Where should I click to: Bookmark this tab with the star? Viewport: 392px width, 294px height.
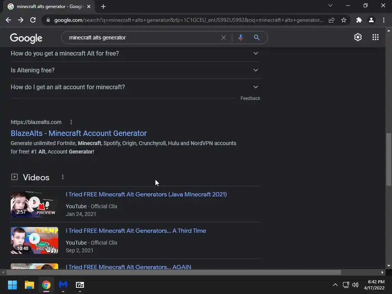click(344, 20)
